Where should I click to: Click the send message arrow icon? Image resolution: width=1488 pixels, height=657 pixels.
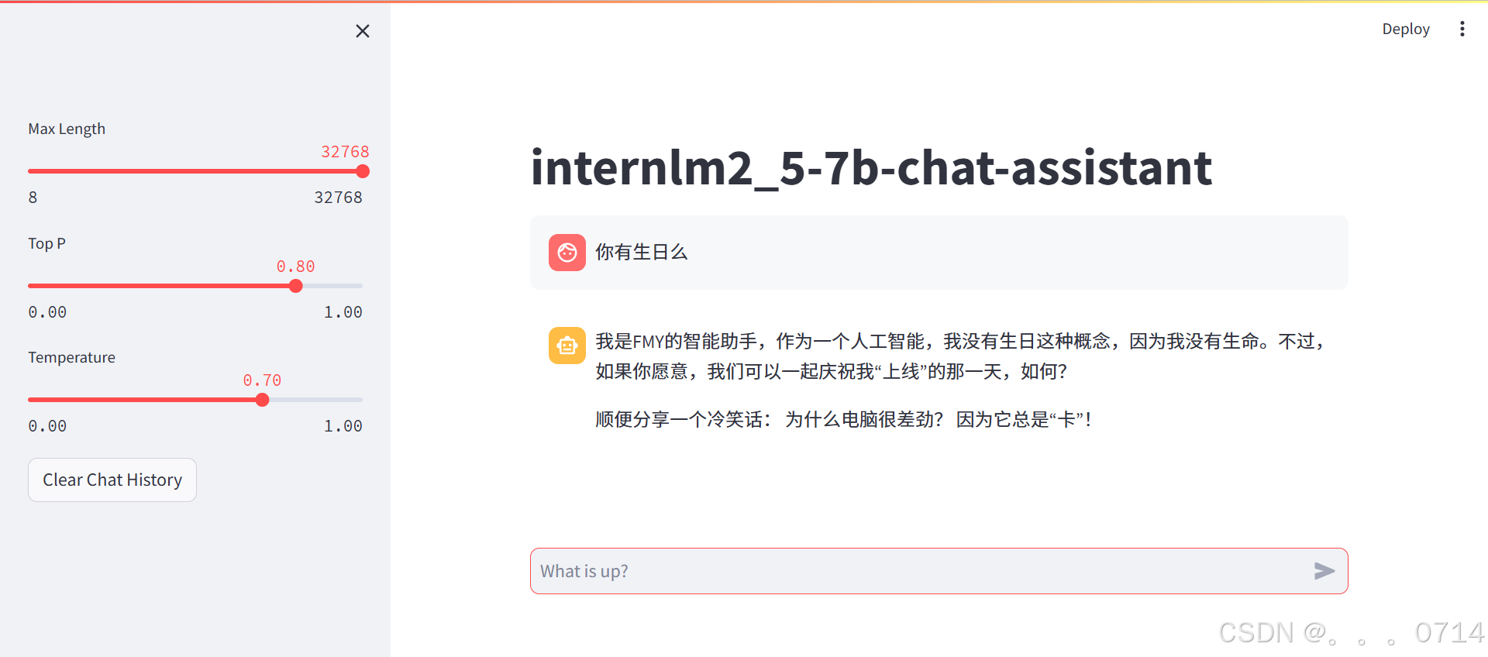[x=1325, y=571]
